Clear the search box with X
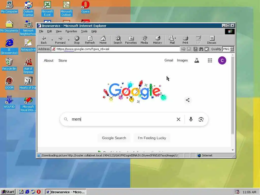 [178, 119]
